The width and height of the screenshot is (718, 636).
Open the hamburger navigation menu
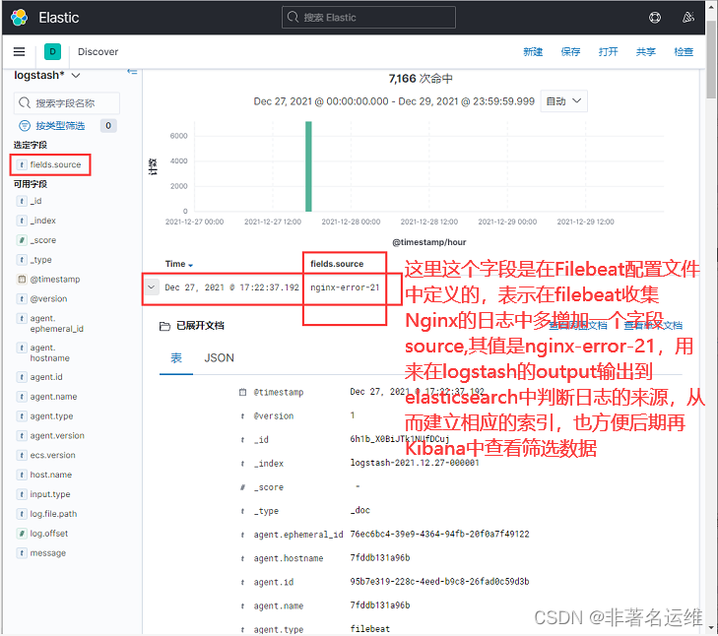click(x=20, y=52)
